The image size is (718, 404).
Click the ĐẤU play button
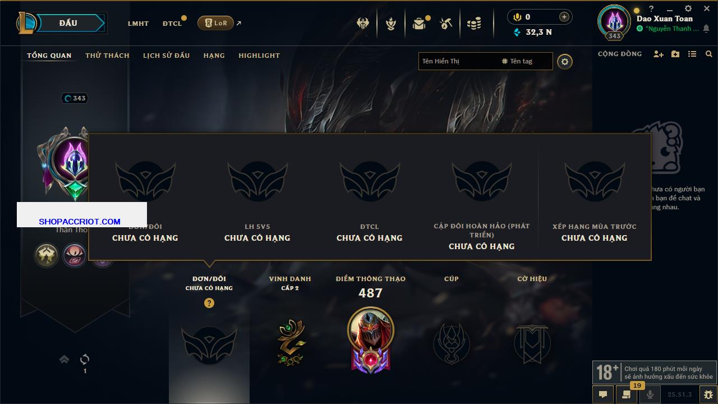click(x=68, y=23)
